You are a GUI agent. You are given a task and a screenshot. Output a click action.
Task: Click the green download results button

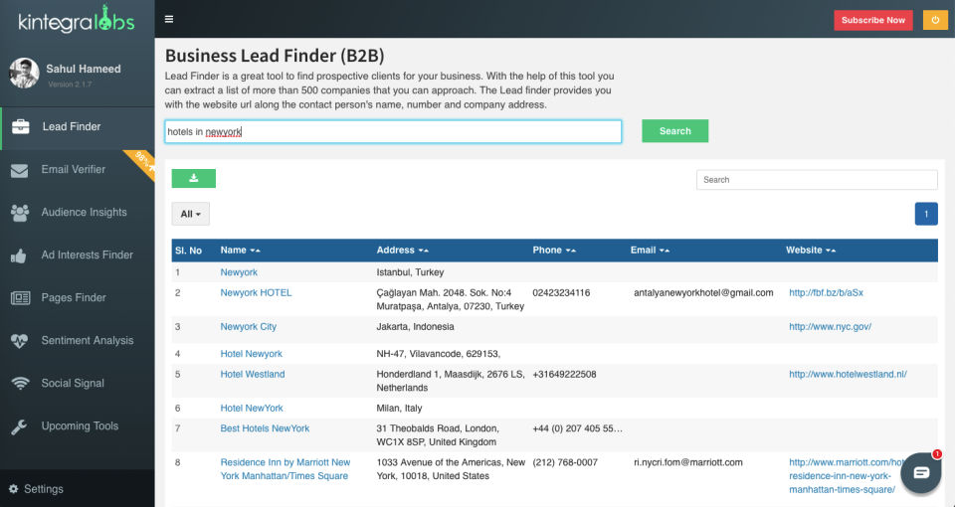(x=194, y=178)
